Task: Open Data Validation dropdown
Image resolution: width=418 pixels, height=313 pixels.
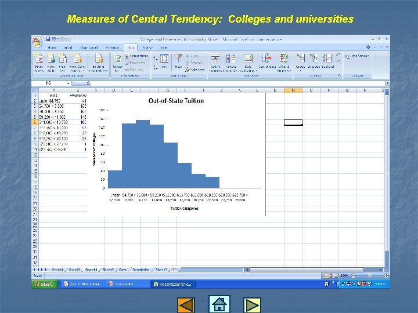Action: coord(248,63)
